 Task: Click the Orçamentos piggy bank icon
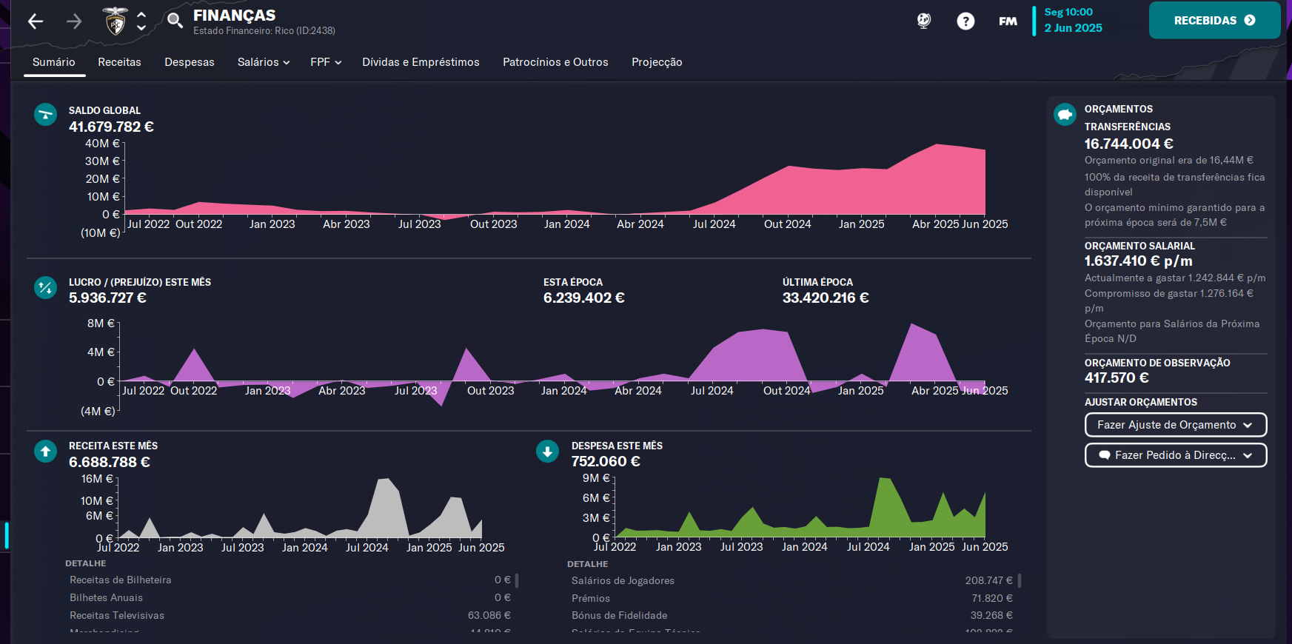(1065, 114)
